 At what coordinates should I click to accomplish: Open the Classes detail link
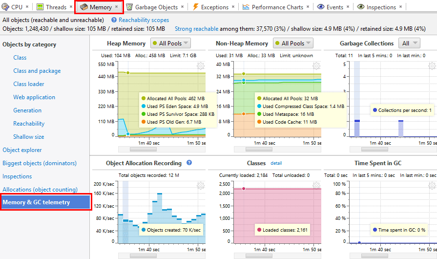click(x=276, y=163)
